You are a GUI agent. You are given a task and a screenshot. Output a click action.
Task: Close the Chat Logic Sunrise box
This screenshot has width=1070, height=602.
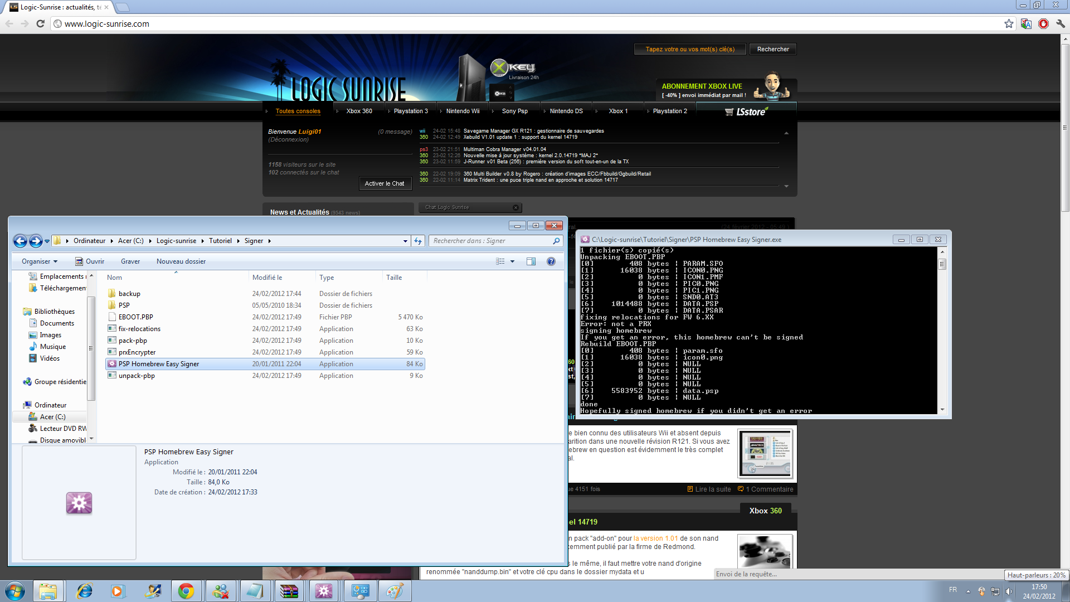click(x=515, y=207)
